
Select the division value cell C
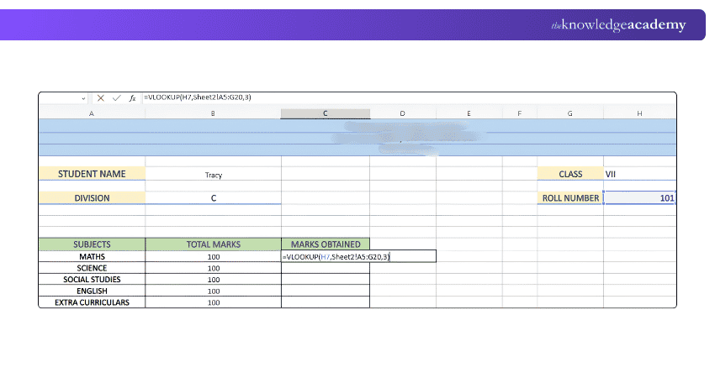click(213, 197)
